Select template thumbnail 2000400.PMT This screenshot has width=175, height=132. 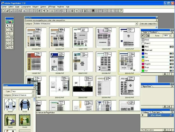pos(129,62)
